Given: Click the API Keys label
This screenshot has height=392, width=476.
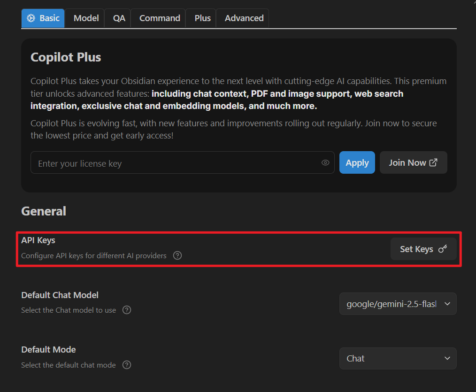Looking at the screenshot, I should point(38,240).
